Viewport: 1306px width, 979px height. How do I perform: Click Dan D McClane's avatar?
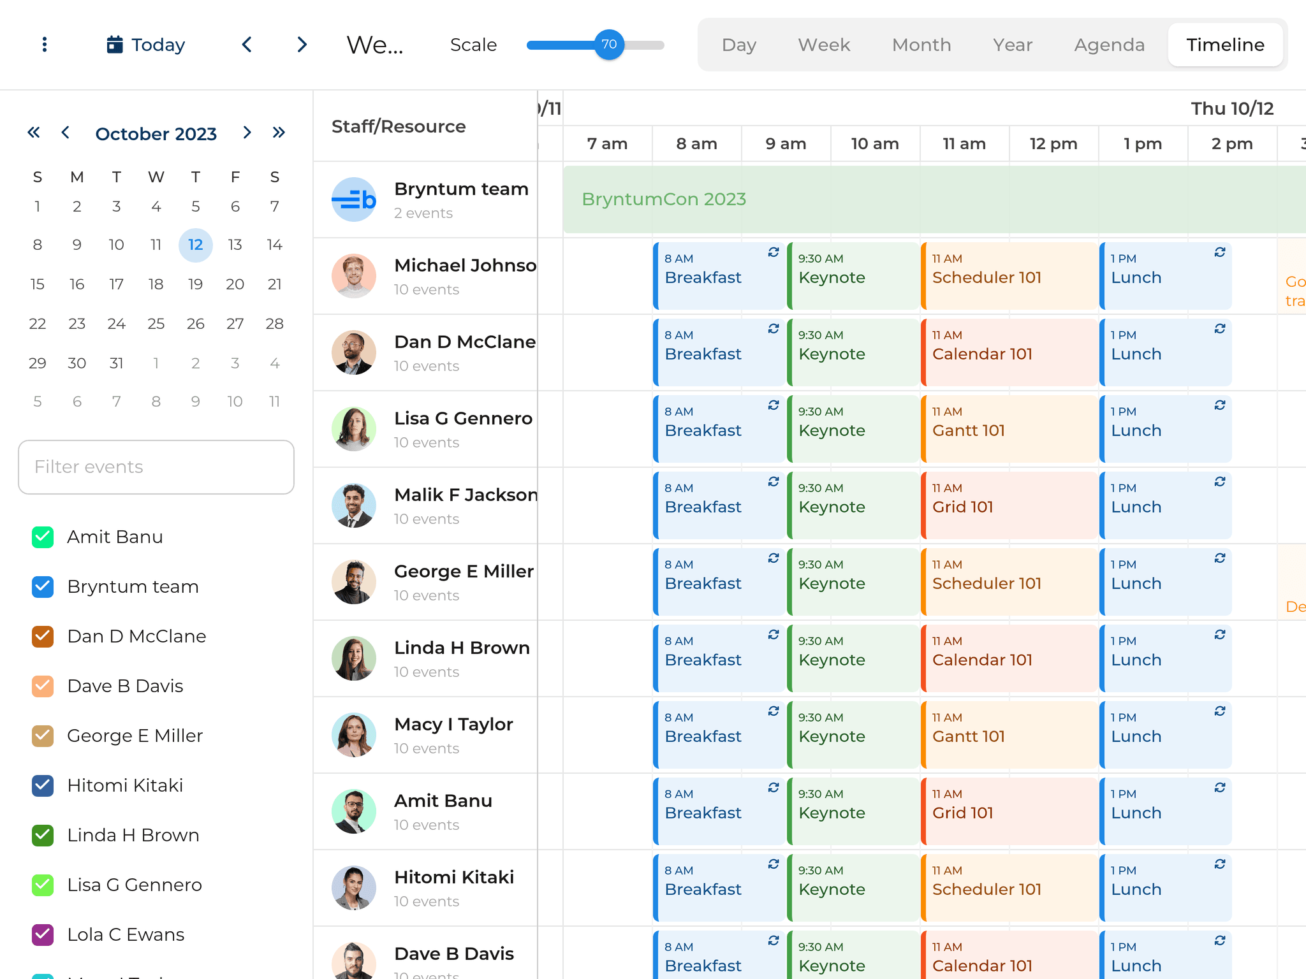tap(354, 352)
